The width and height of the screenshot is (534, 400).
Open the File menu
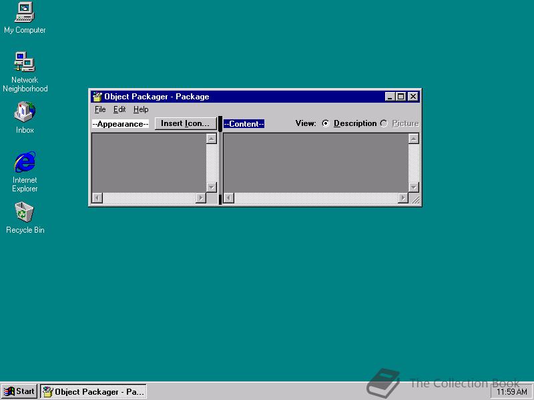pos(100,109)
